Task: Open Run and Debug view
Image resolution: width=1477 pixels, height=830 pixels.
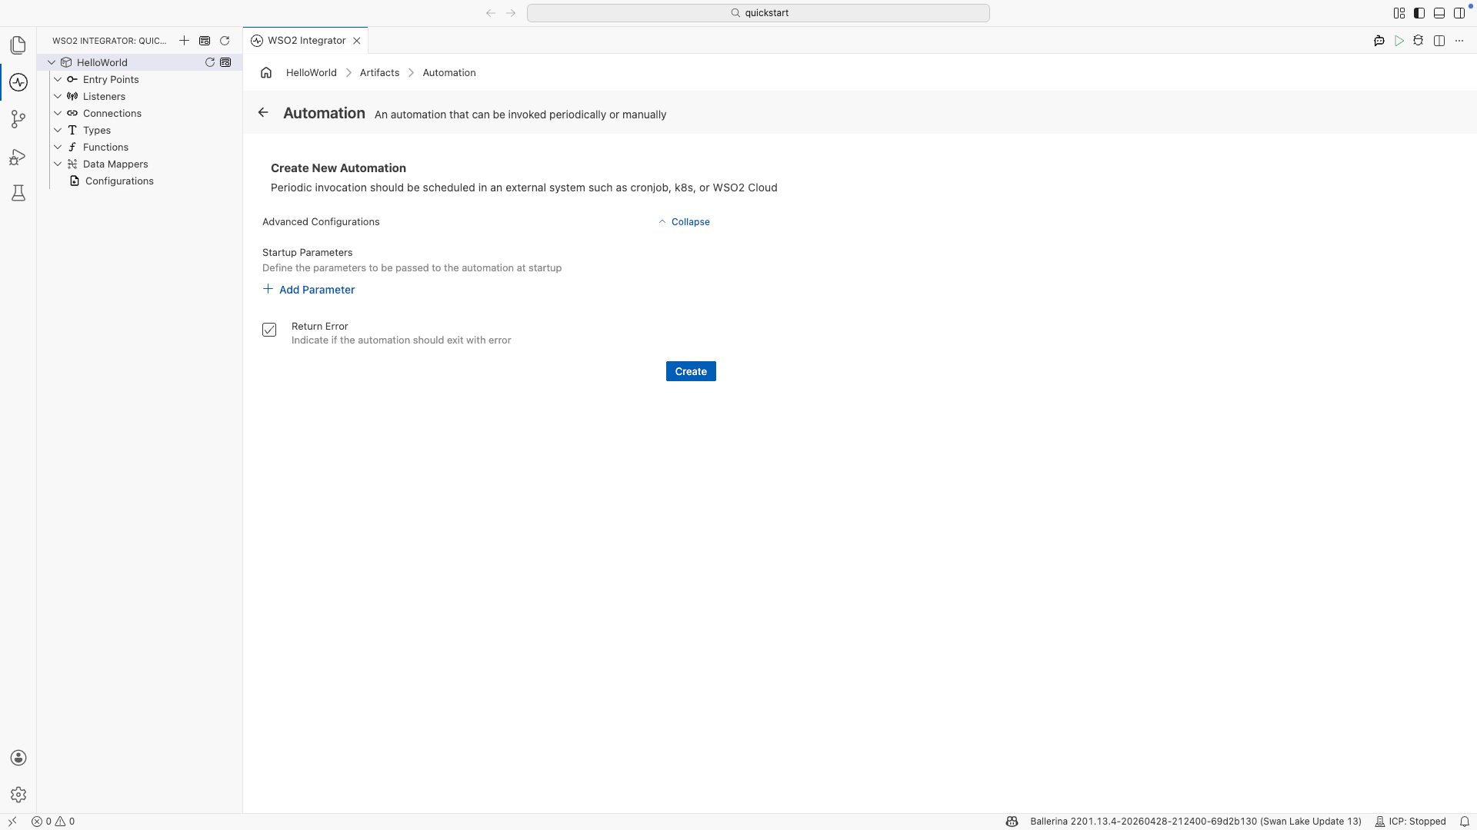Action: click(x=18, y=157)
